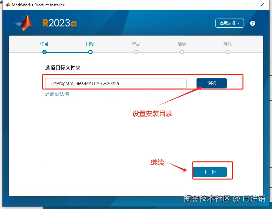The width and height of the screenshot is (272, 209).
Task: Click the 选项 step circle marker
Action: click(182, 52)
